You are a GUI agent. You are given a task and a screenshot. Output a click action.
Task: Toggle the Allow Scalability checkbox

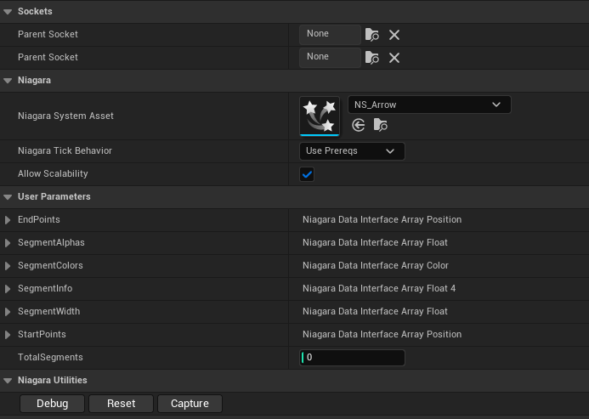(x=307, y=174)
